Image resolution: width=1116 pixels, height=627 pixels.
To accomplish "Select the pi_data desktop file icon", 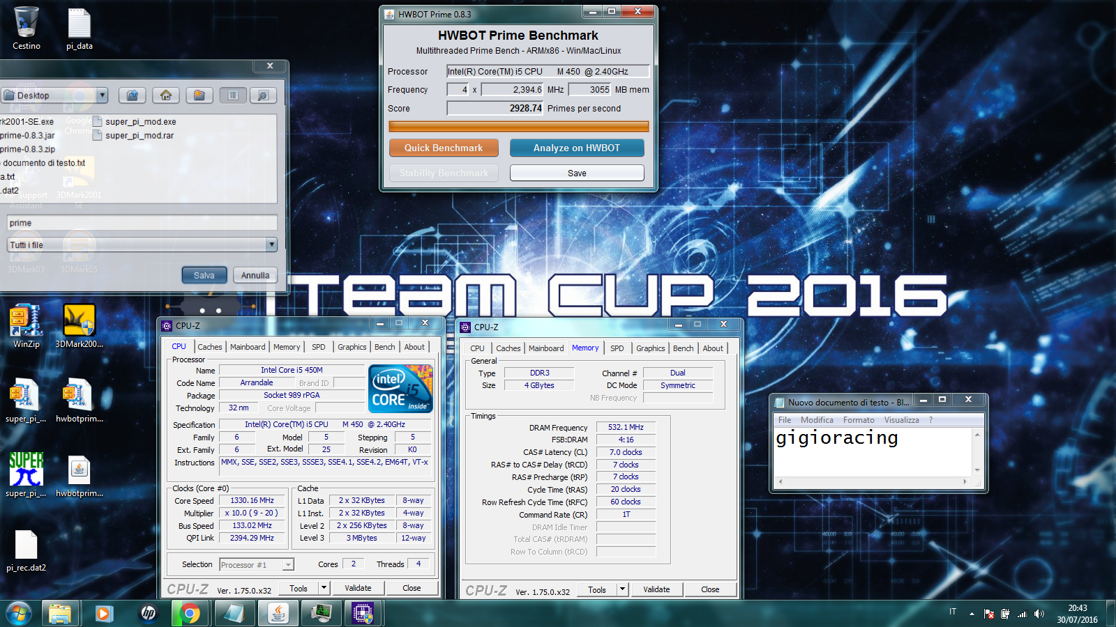I will click(80, 29).
